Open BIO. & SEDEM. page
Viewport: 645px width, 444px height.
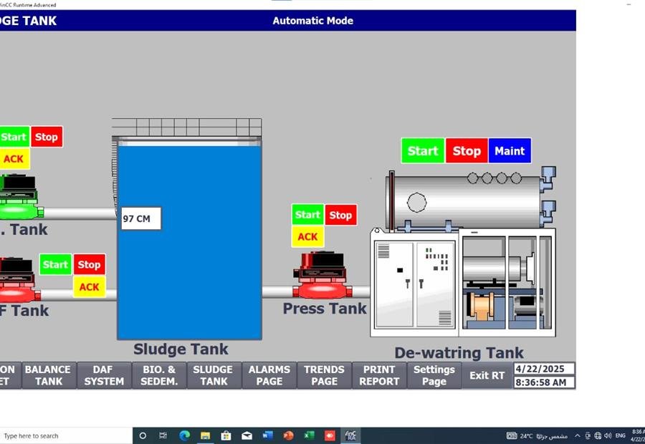159,375
